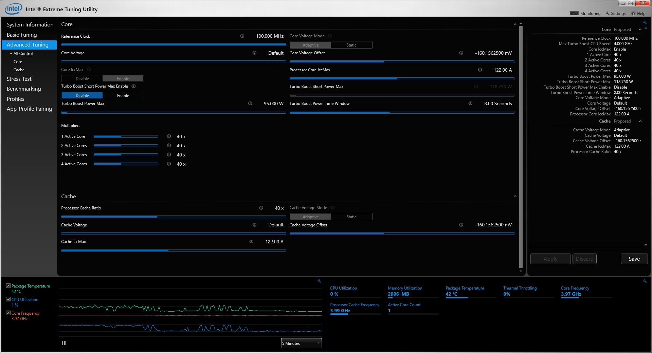Screen dimensions: 652x353
Task: Collapse the Cache section
Action: (515, 196)
